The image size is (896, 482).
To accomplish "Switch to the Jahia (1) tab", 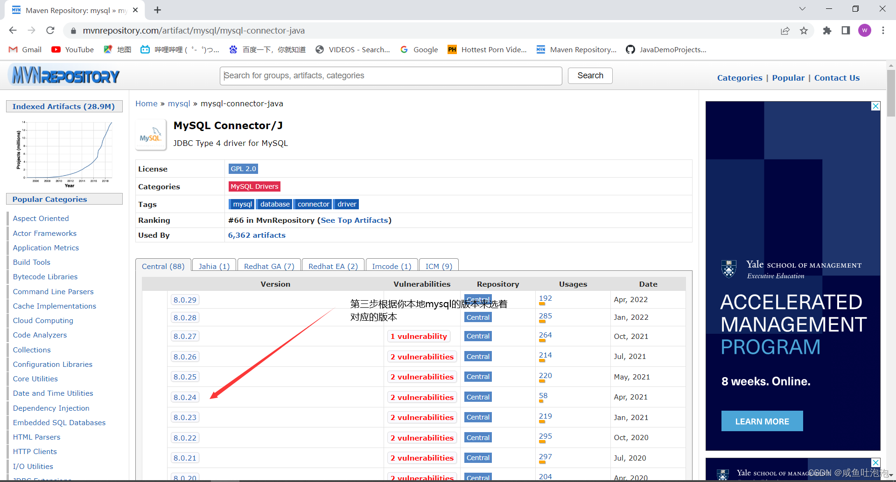I will (x=214, y=266).
